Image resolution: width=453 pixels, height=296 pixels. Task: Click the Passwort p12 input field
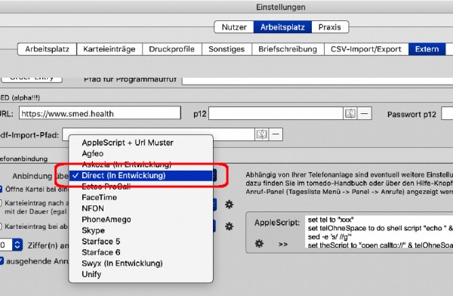447,114
